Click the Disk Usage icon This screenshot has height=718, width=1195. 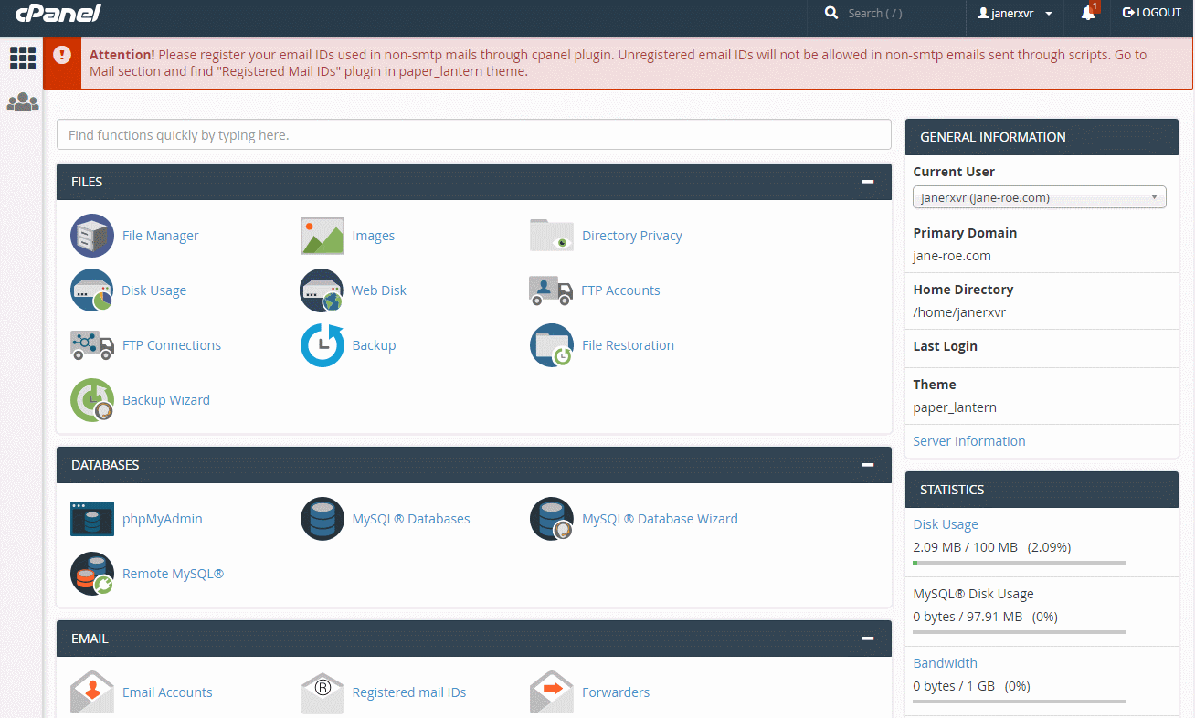coord(92,290)
